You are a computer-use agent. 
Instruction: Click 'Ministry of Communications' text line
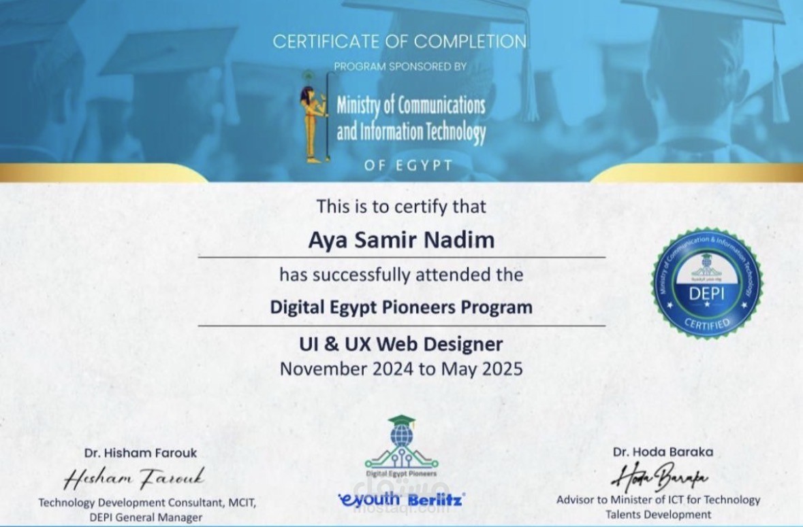(x=411, y=106)
